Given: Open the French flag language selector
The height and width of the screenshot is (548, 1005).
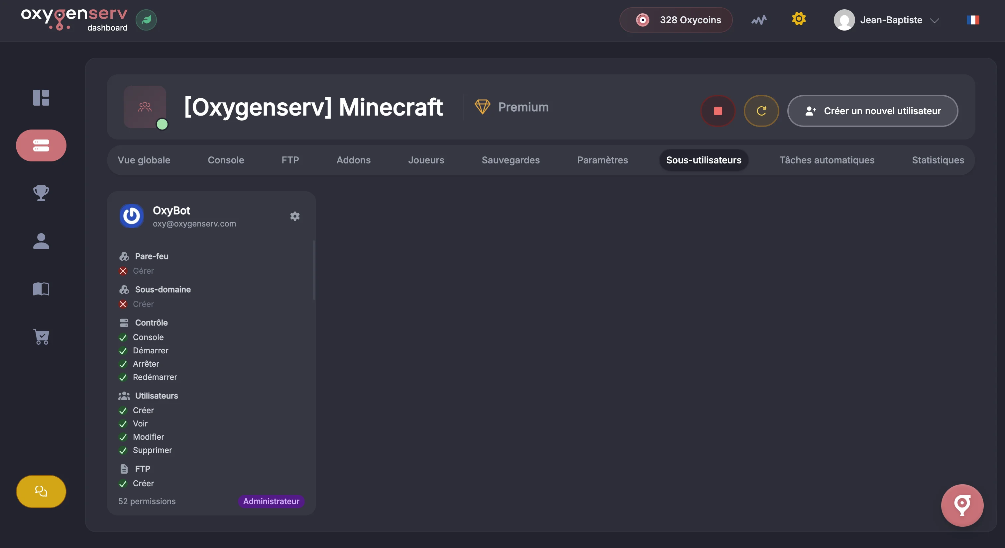Looking at the screenshot, I should (x=973, y=20).
